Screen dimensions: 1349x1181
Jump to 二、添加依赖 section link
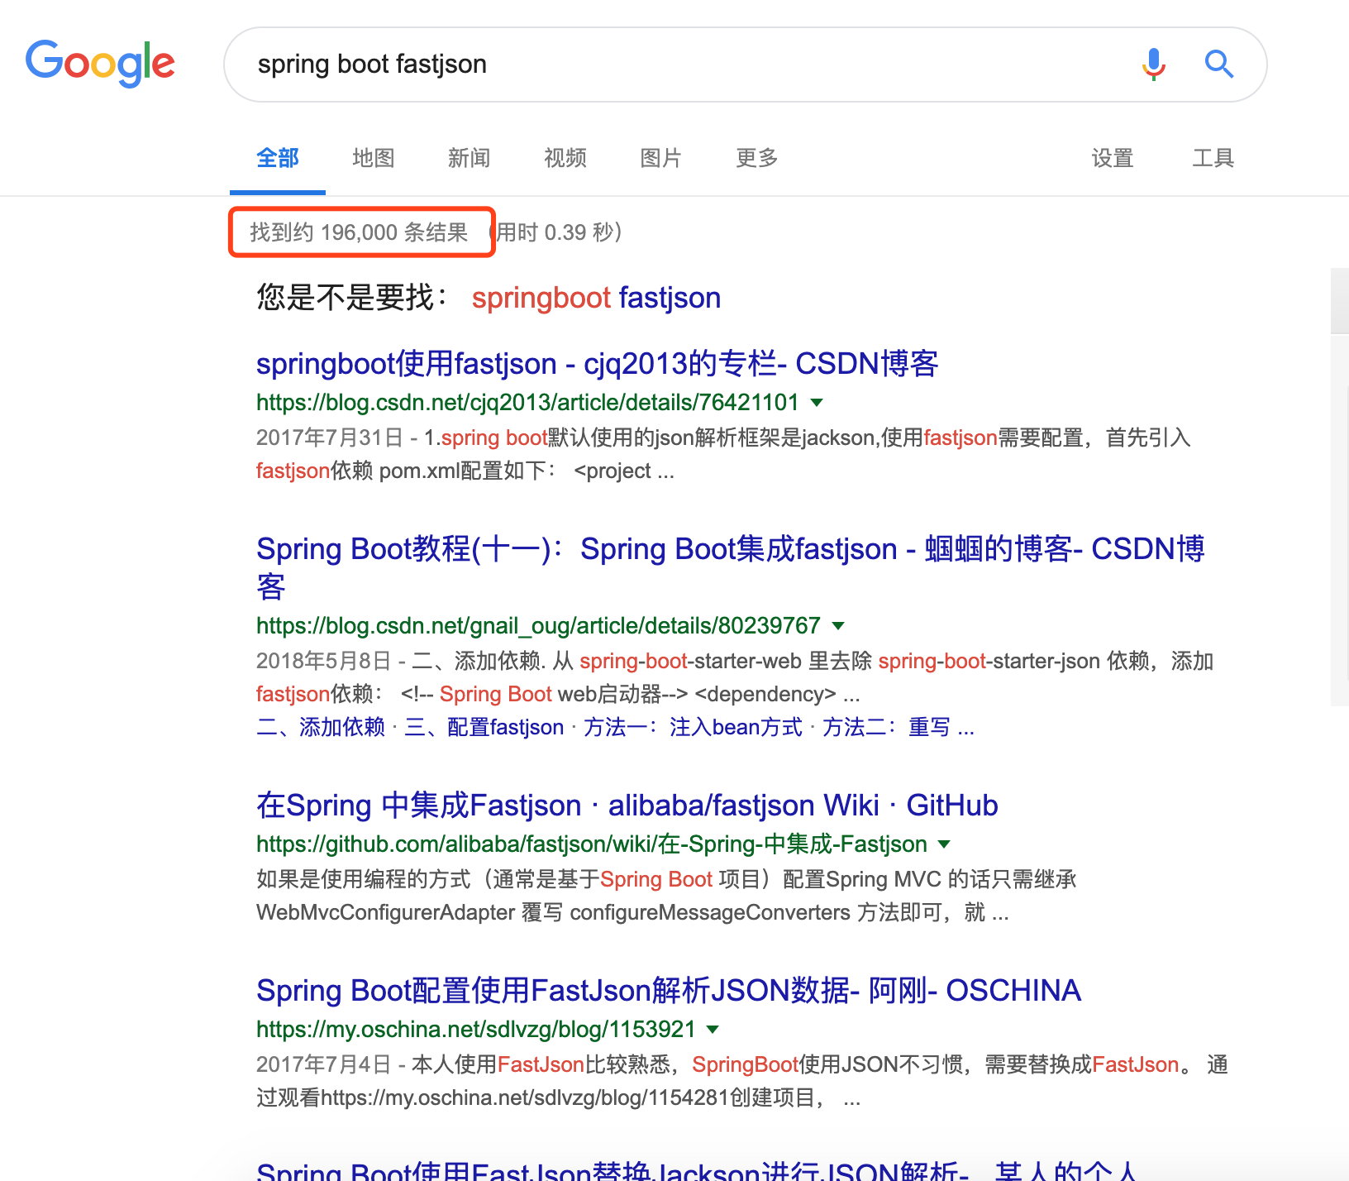click(321, 728)
